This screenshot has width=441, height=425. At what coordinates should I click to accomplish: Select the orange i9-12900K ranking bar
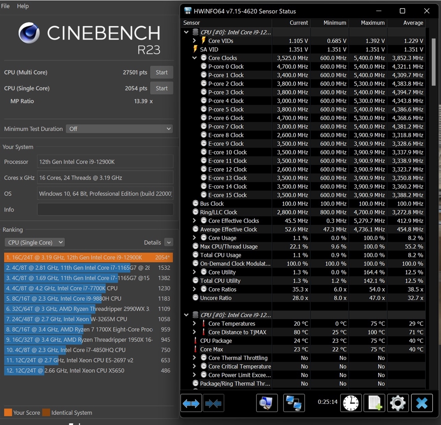tap(88, 257)
